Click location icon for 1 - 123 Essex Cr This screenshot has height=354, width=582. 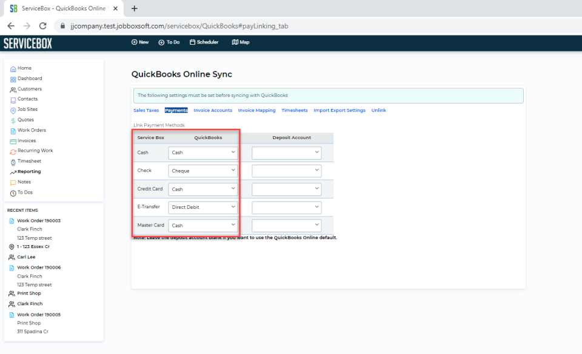[12, 247]
